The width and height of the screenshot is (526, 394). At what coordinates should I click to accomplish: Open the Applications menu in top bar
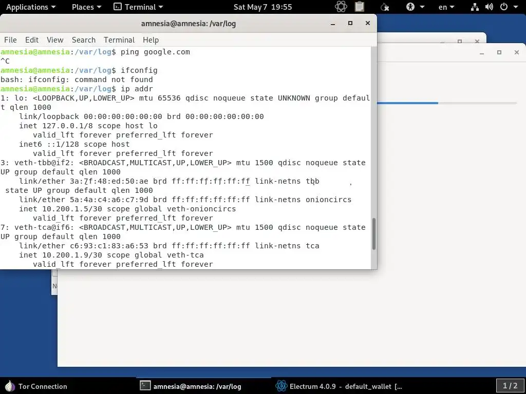point(30,7)
